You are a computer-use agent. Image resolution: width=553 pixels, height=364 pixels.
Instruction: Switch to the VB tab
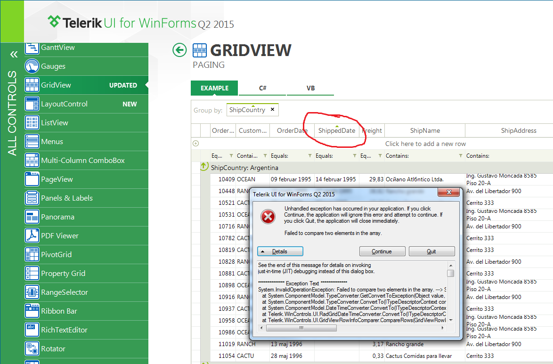[x=310, y=88]
